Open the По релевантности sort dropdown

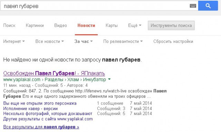tap(123, 42)
